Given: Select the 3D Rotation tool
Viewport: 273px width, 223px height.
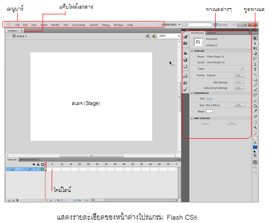Looking at the screenshot, I should [255, 53].
